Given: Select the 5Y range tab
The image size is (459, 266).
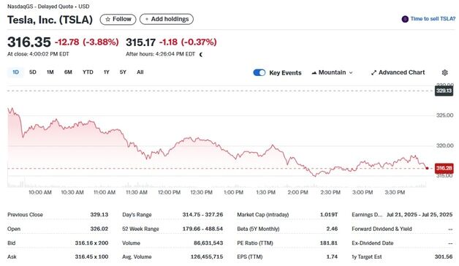Looking at the screenshot, I should [123, 72].
